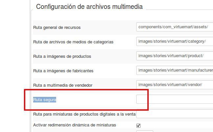Image resolution: width=213 pixels, height=132 pixels.
Task: Click the Ruta para miniaturas de productos label
Action: (84, 114)
